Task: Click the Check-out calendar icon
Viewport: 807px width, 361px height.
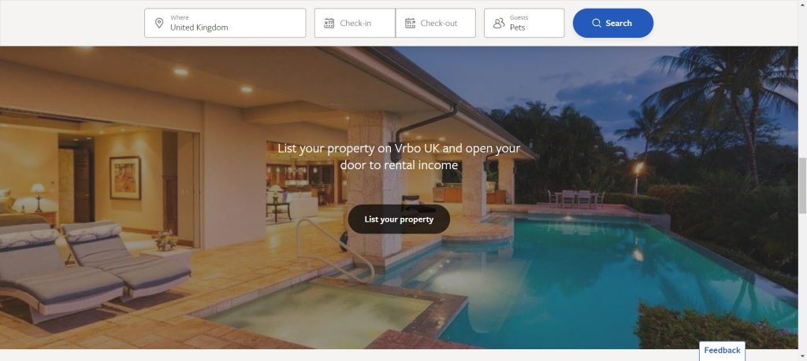Action: tap(410, 23)
